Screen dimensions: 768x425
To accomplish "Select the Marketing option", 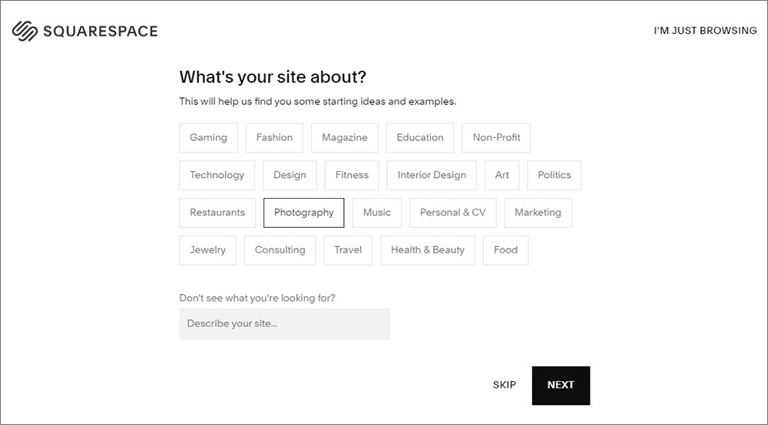I will pos(538,212).
